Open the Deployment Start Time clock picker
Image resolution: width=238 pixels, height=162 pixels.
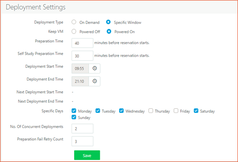click(x=94, y=68)
